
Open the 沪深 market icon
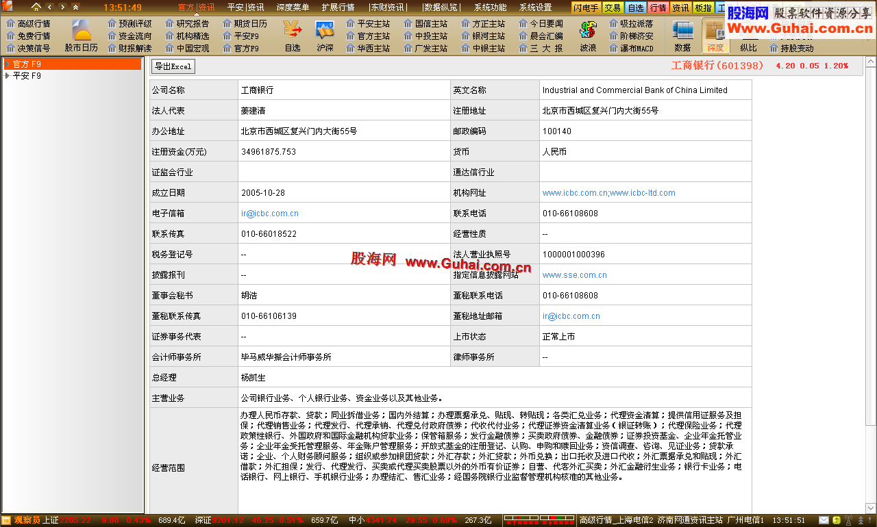tap(325, 34)
